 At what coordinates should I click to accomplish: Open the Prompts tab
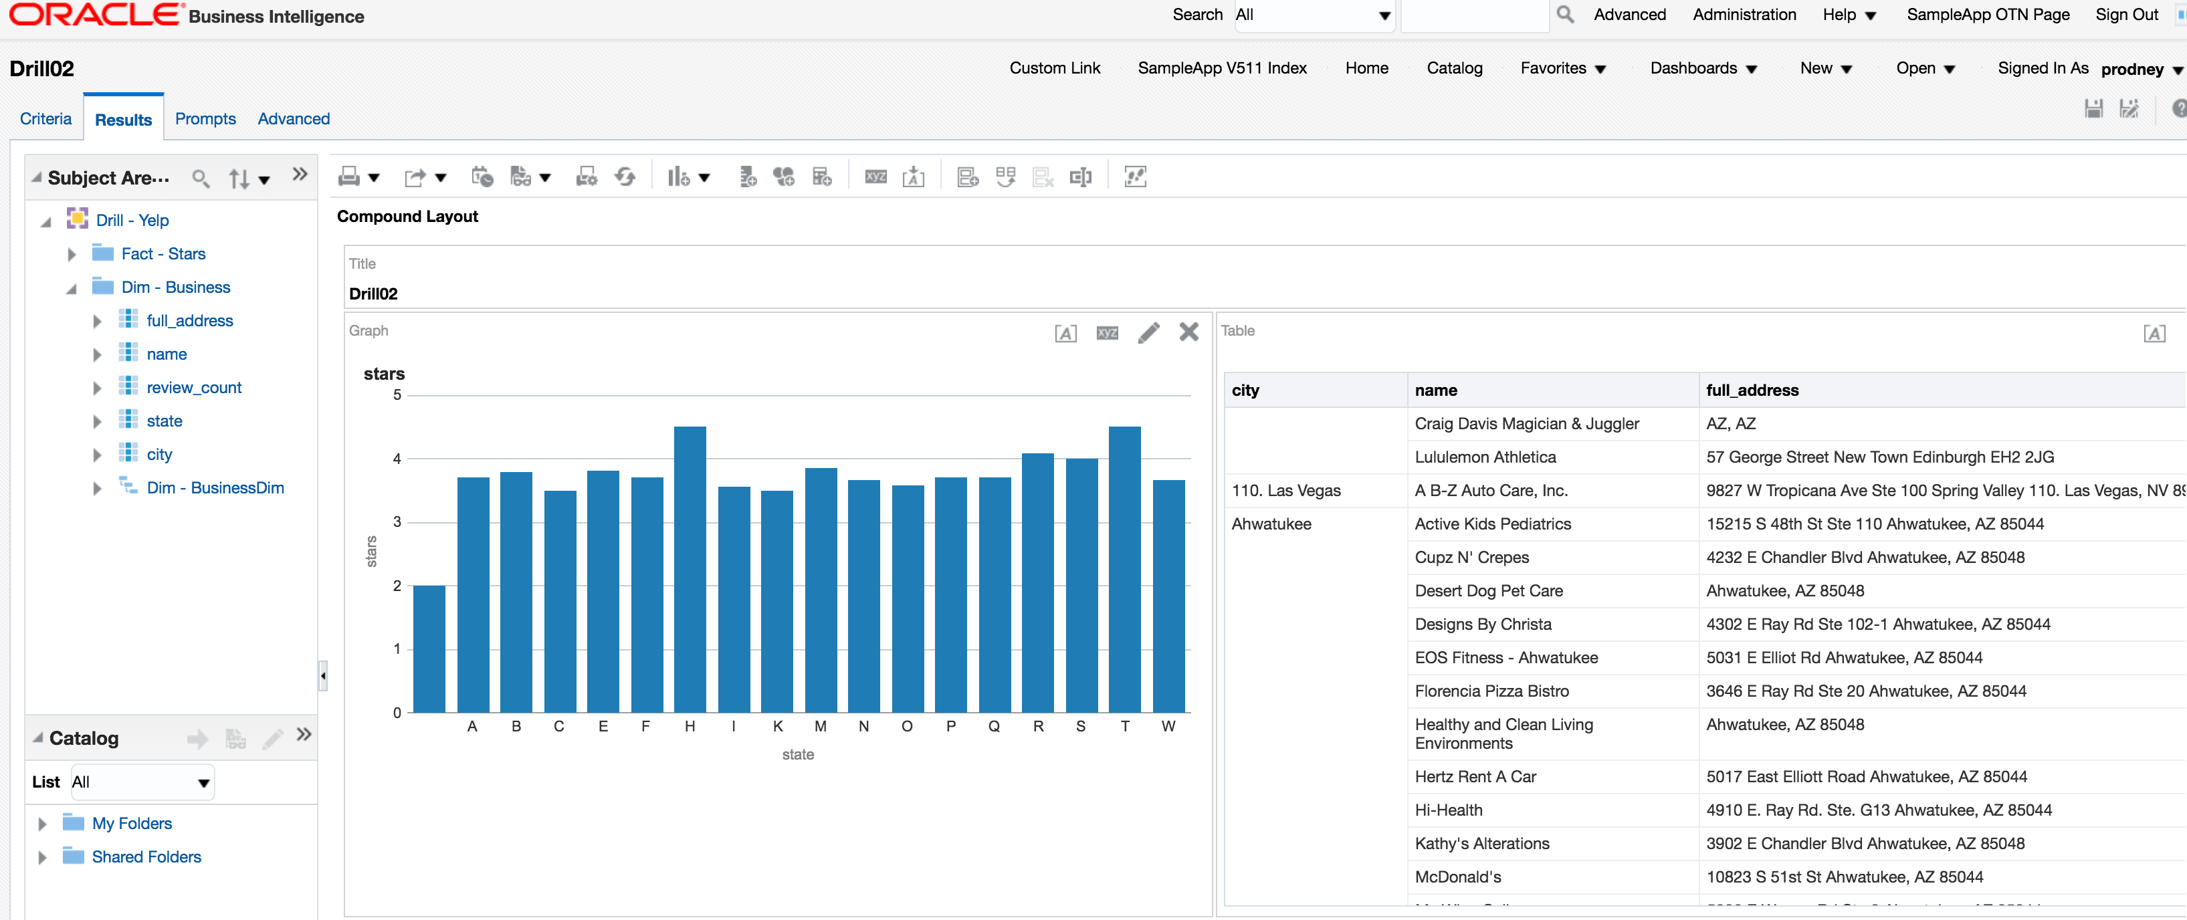[x=205, y=119]
